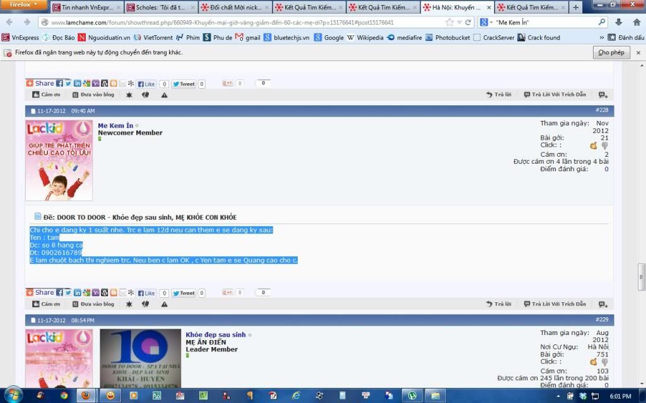Click the taskbar clock showing 6:01 PM

(x=621, y=396)
